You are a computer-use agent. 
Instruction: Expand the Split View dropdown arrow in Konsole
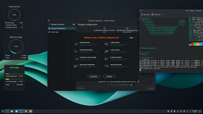tap(162, 15)
